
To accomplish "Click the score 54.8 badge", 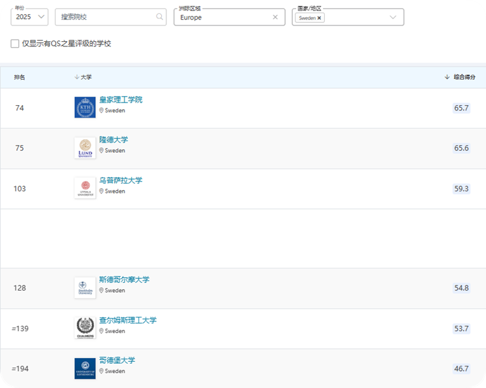I will click(461, 288).
